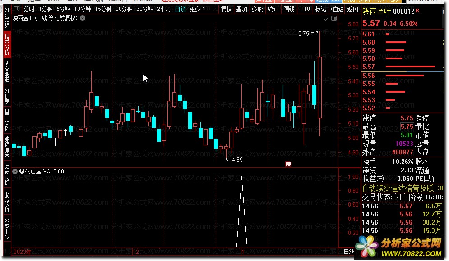Select the 2小时 period
449x261 pixels.
click(x=164, y=9)
